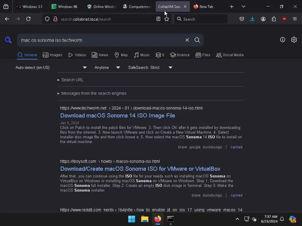Viewport: 302px width, 226px height.
Task: Click techworm.net result URL
Action: pos(131,108)
